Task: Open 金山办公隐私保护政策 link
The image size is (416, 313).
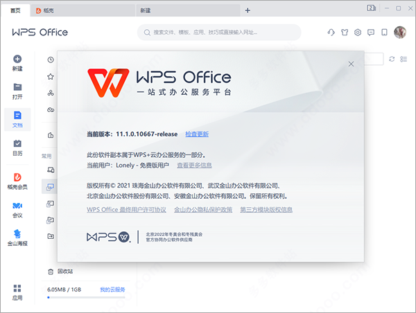Action: pyautogui.click(x=203, y=210)
